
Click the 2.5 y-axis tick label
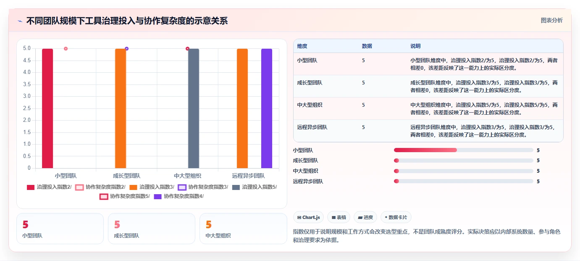[x=27, y=108]
